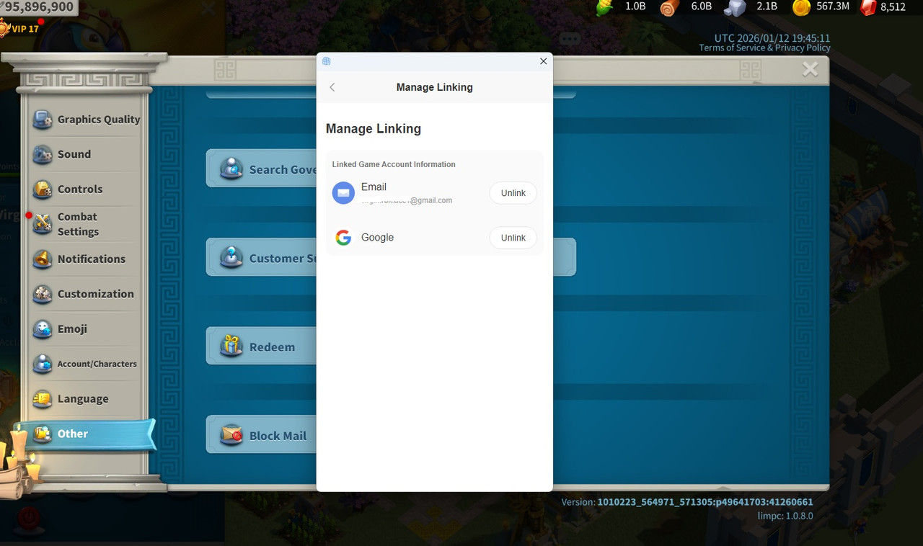Click the UTC date and time text
Screen dimensions: 923x546
pyautogui.click(x=772, y=38)
